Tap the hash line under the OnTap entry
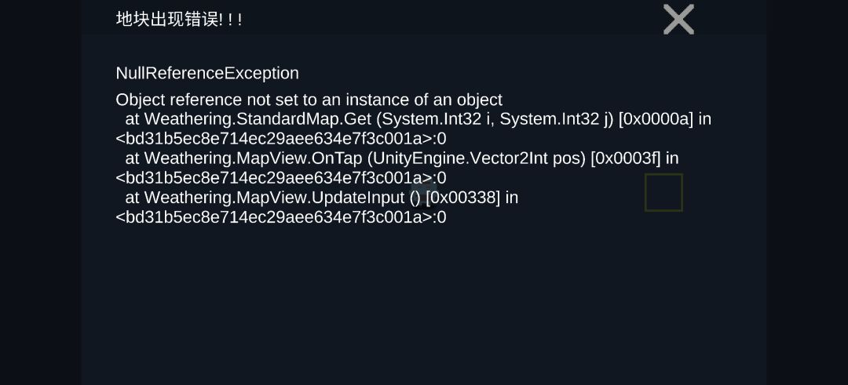 pos(280,178)
